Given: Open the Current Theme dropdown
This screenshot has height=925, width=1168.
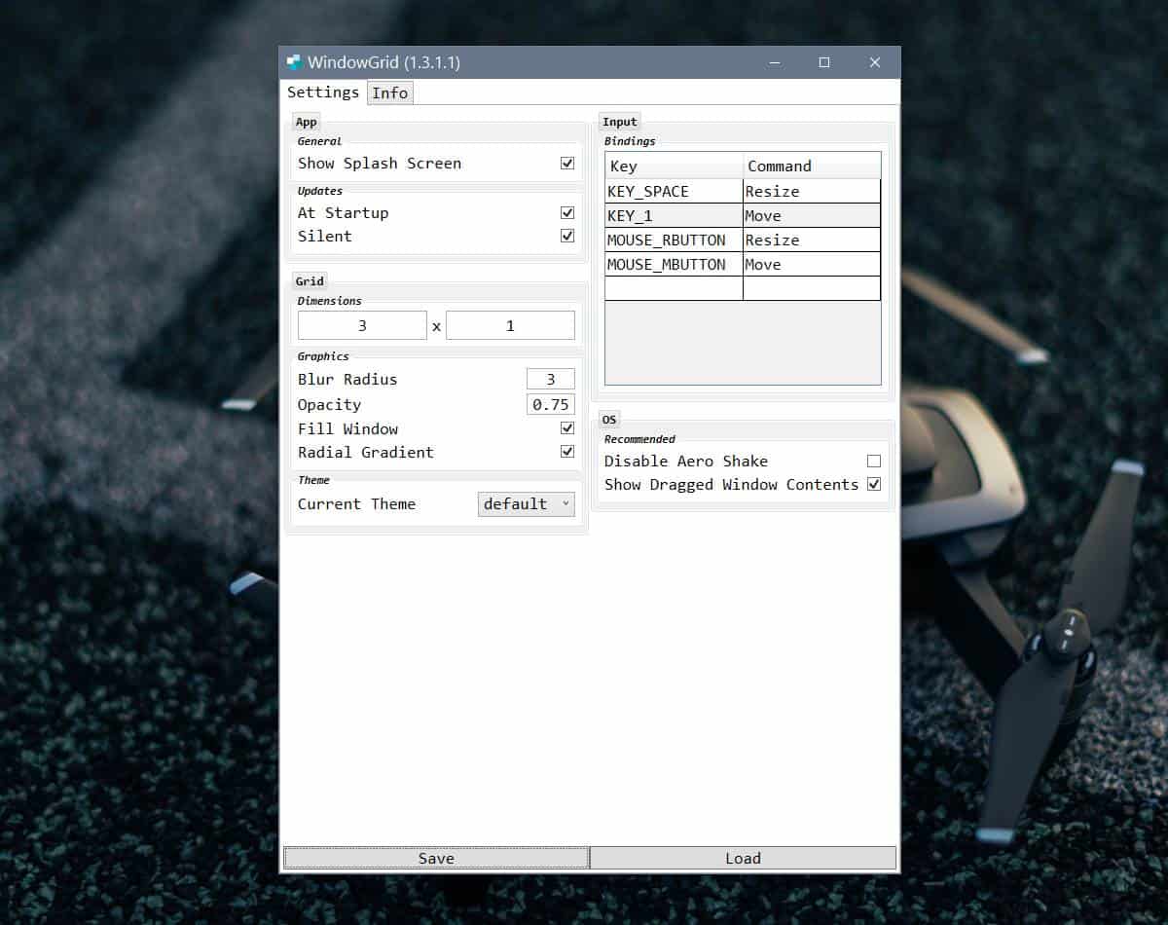Looking at the screenshot, I should [526, 503].
